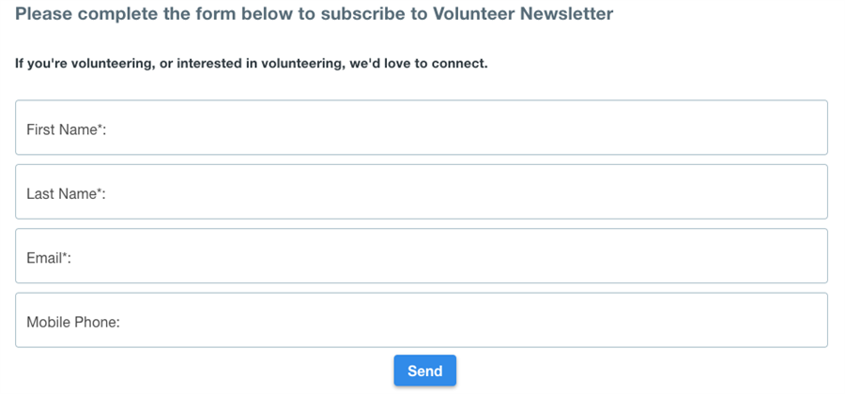Focus the Email input field

(x=422, y=256)
